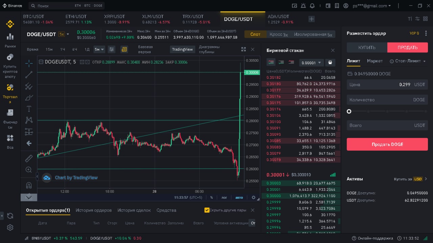
Task: Click the Продать DOGE button
Action: tap(387, 144)
